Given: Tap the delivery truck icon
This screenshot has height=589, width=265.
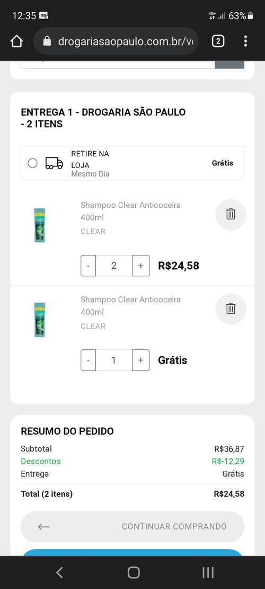Looking at the screenshot, I should [54, 163].
